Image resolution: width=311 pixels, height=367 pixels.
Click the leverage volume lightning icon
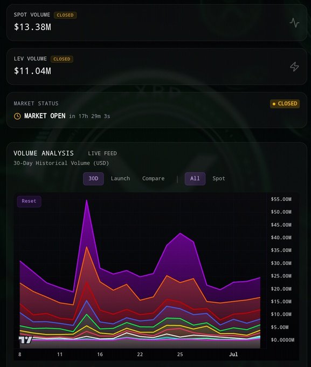pos(294,67)
